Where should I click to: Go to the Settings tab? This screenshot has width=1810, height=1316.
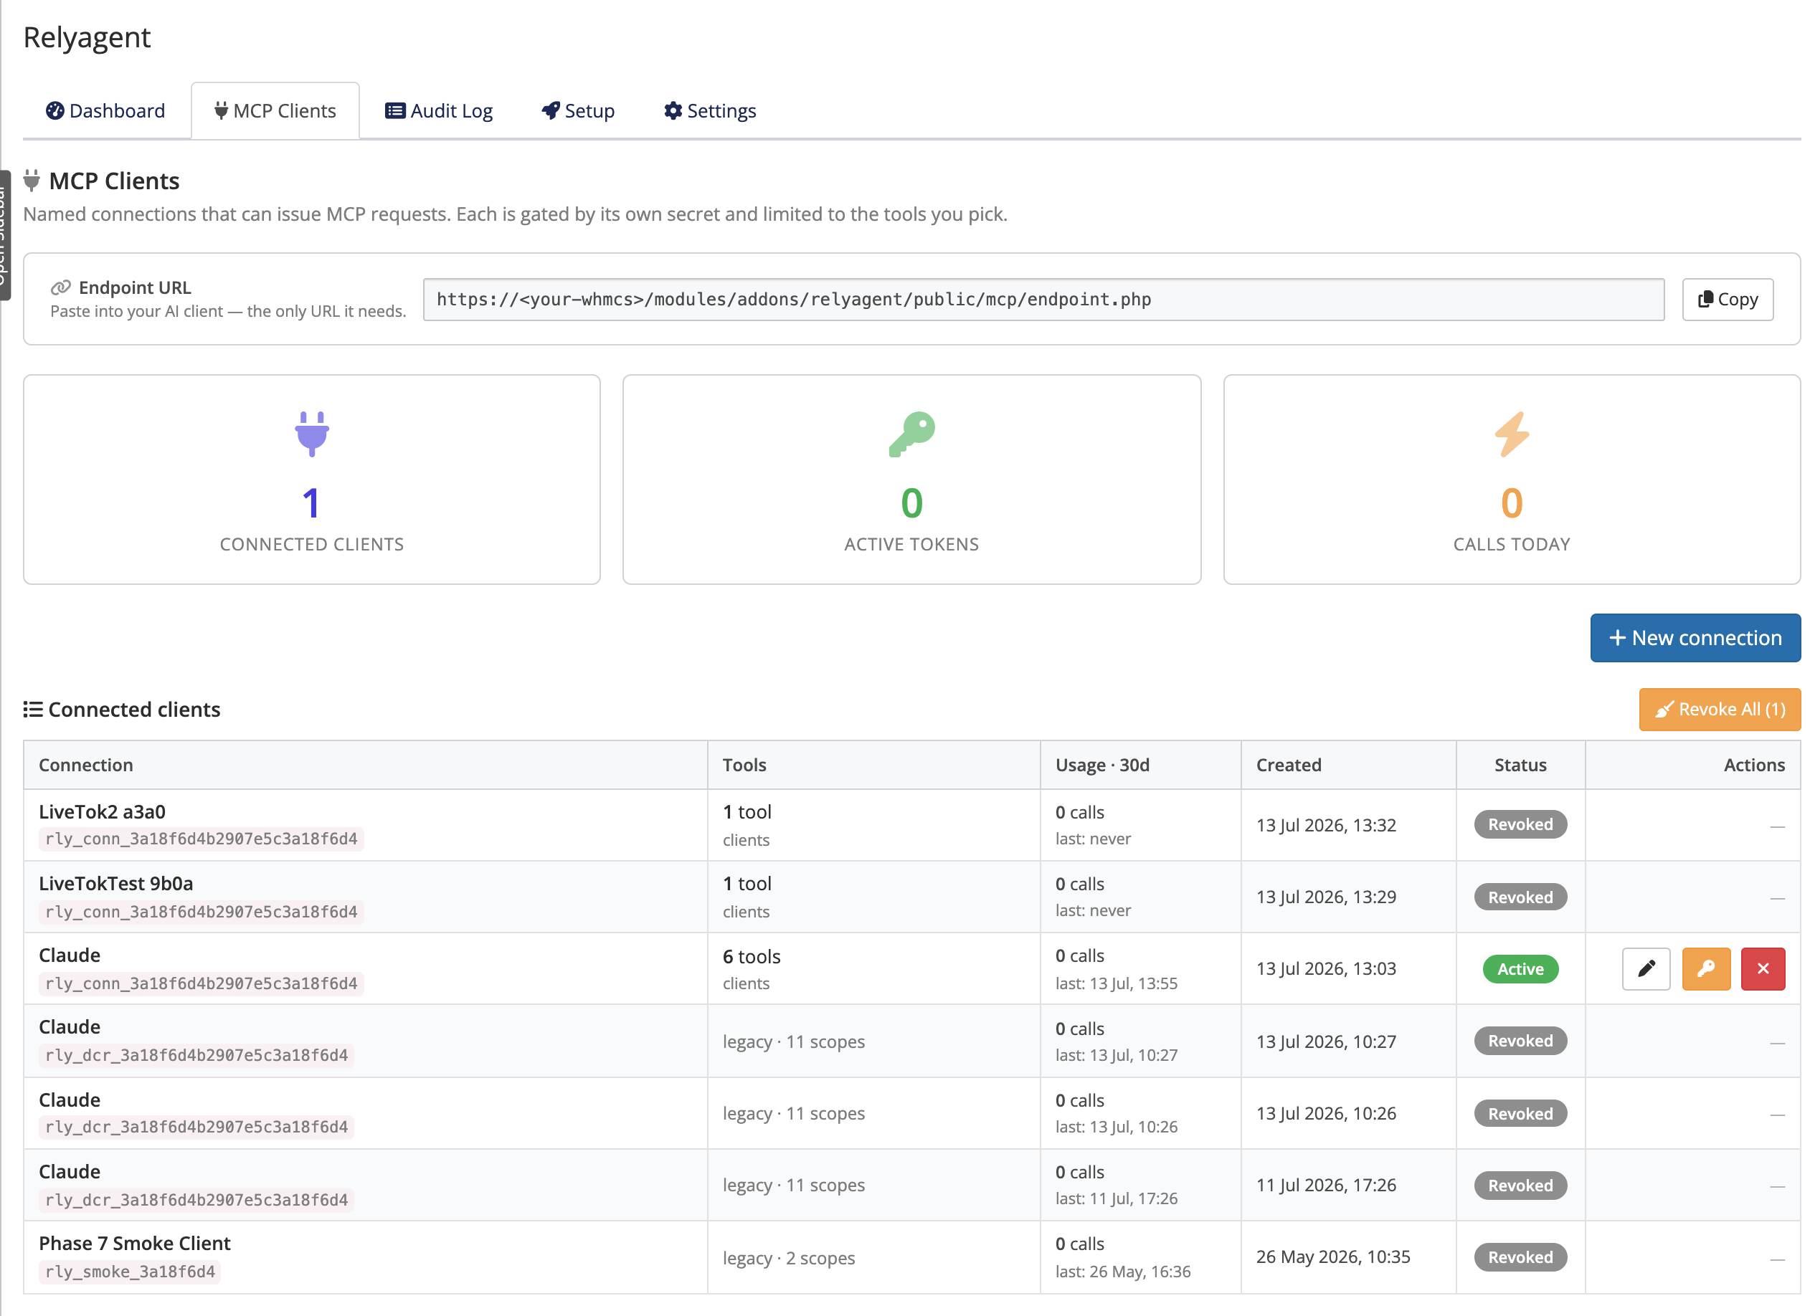[x=710, y=110]
